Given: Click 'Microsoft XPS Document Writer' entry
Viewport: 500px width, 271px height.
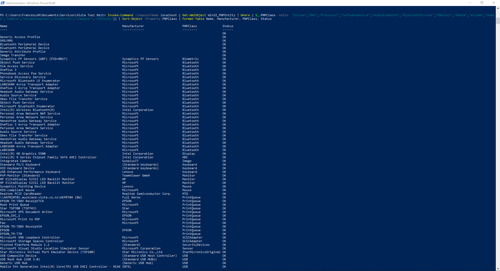Looking at the screenshot, I should point(26,212).
